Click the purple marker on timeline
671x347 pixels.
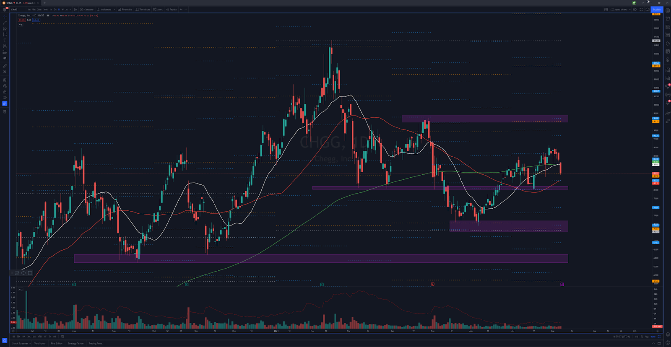(562, 284)
